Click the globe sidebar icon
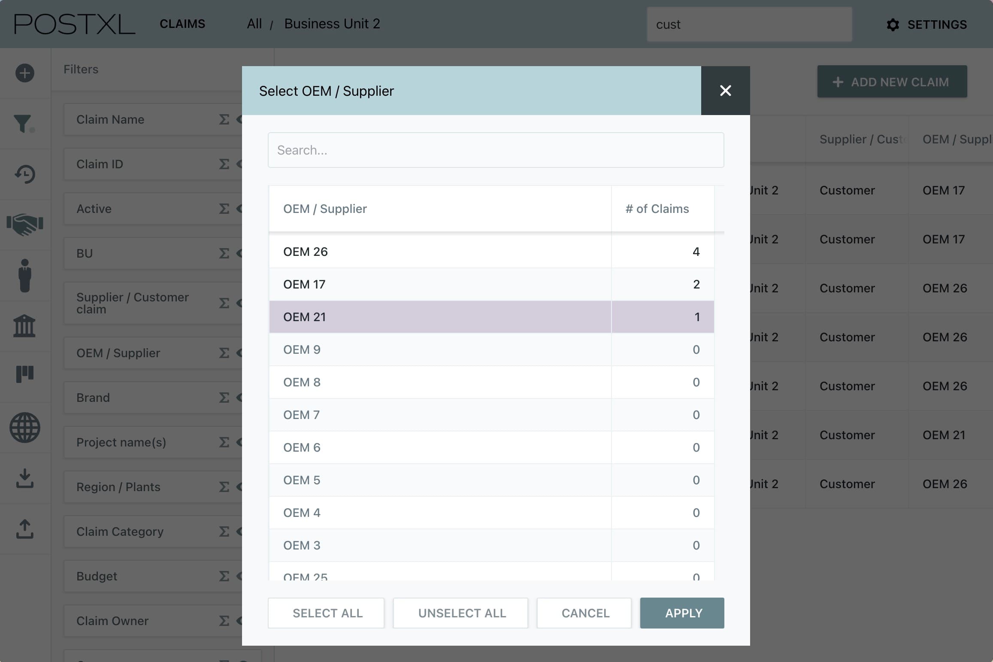993x662 pixels. [25, 428]
